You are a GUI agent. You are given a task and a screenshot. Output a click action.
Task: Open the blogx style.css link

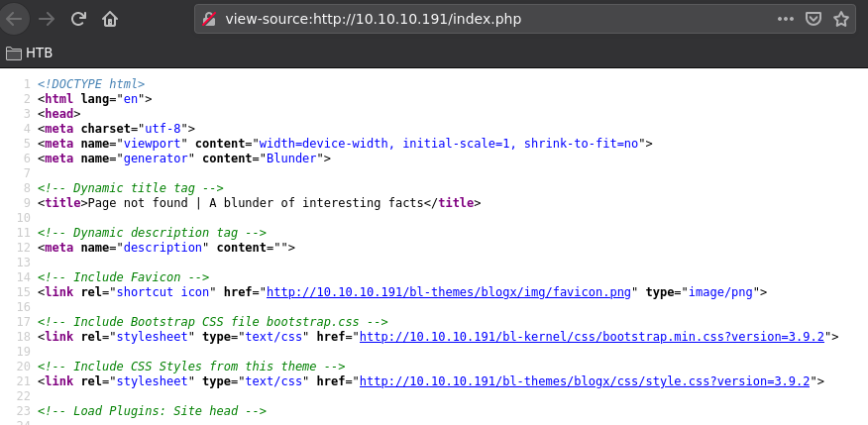click(x=585, y=381)
